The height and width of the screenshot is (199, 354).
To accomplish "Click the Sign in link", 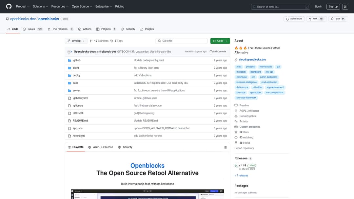I will click(x=318, y=7).
